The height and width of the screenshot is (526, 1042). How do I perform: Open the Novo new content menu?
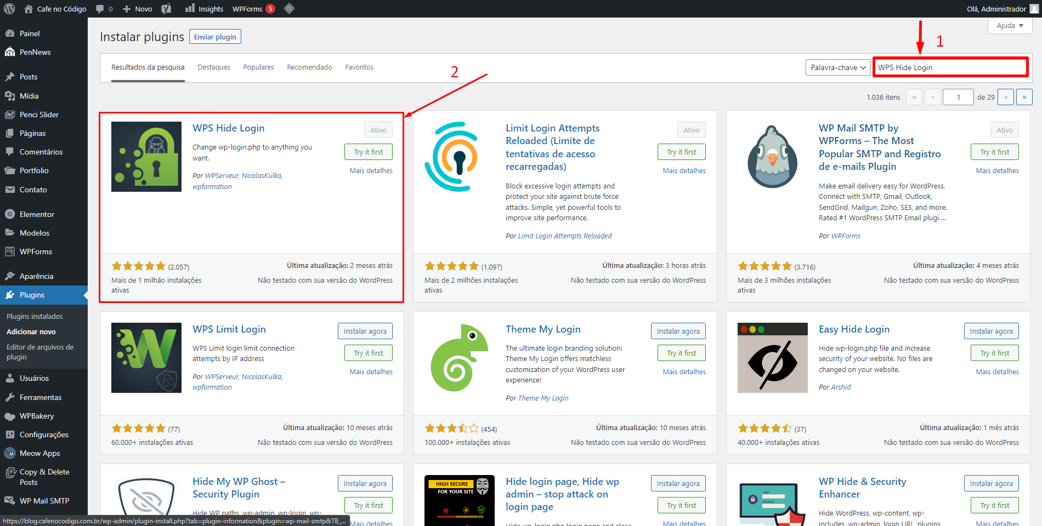pos(137,9)
